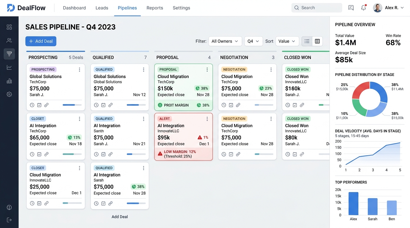Click Add Deal below the Qualified column
Screen dimensions: 410x228
coord(120,217)
